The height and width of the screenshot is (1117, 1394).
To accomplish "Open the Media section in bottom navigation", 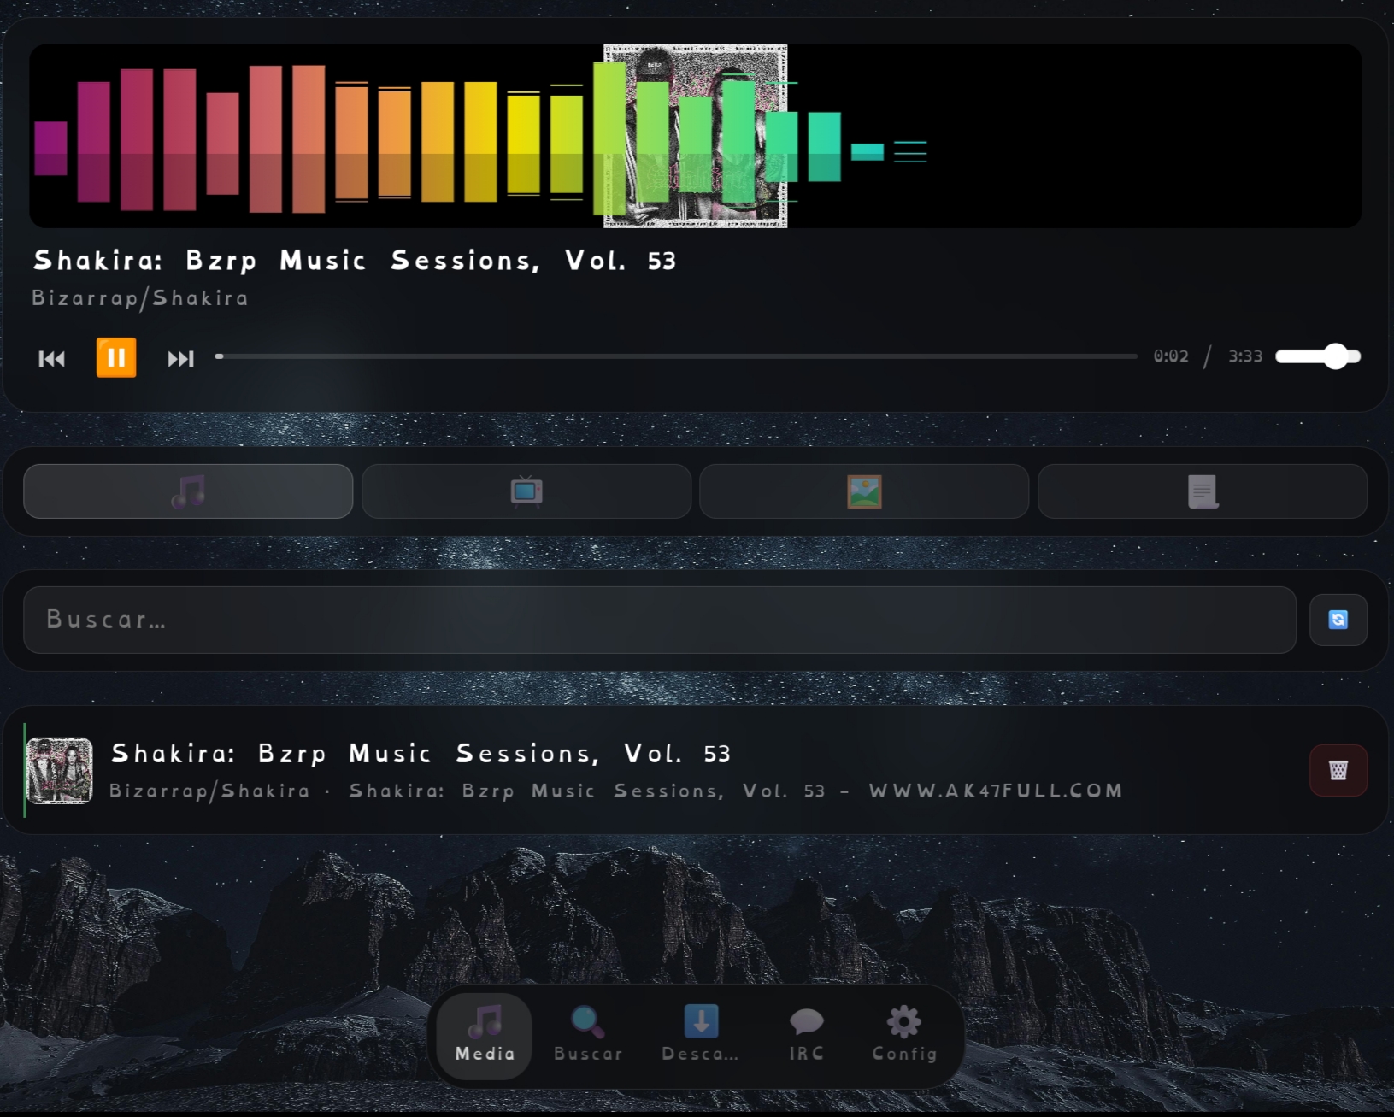I will [x=485, y=1036].
